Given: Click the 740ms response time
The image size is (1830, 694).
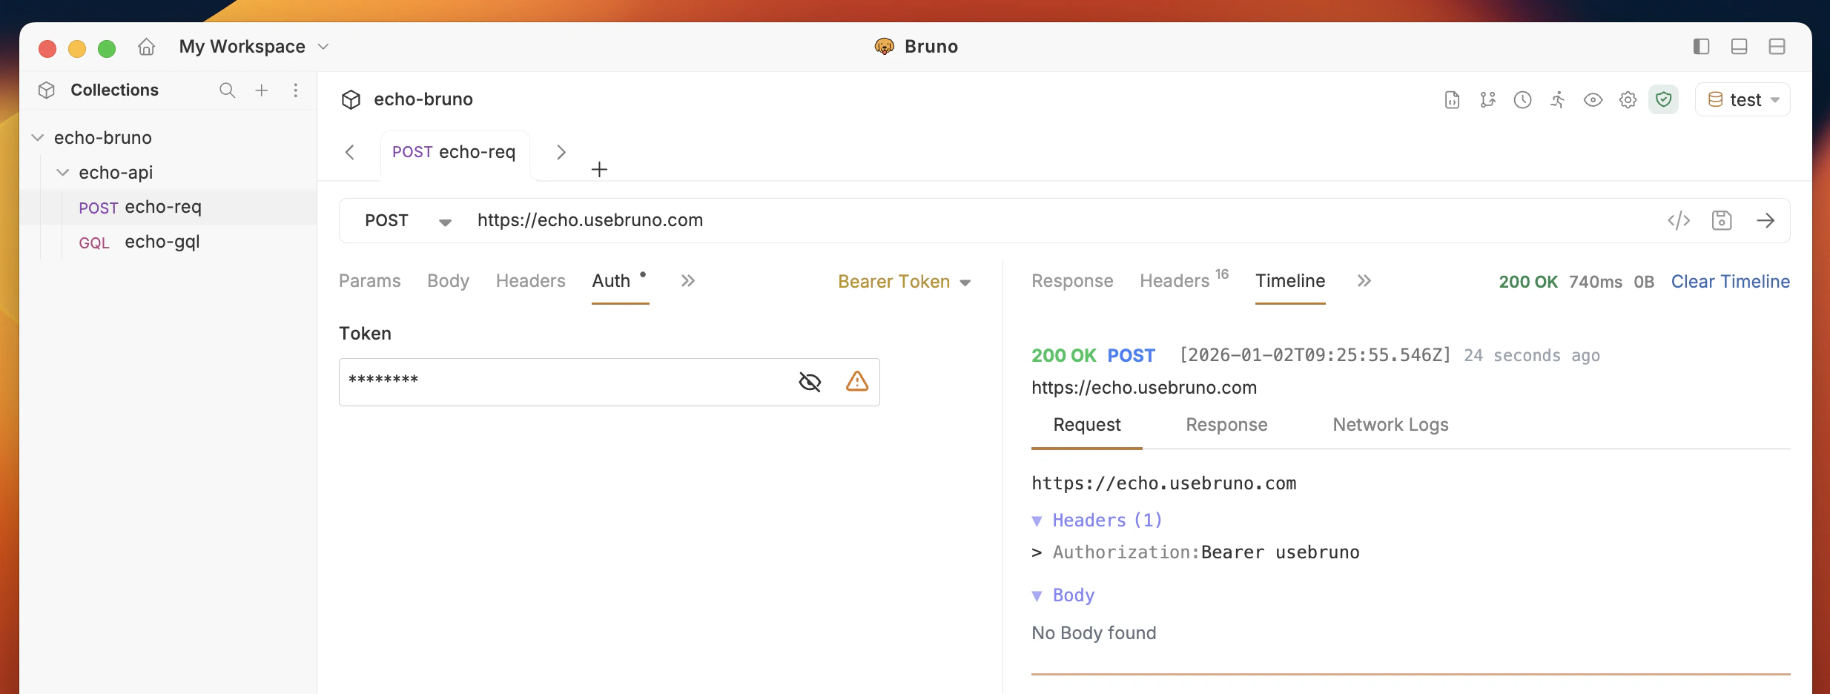Looking at the screenshot, I should coord(1595,282).
